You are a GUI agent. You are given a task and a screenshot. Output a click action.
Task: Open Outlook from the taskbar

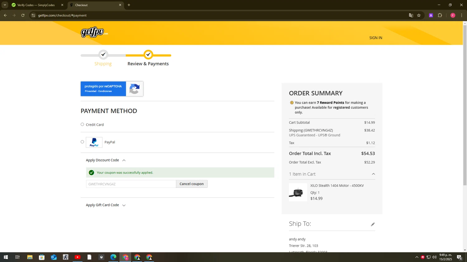point(54,257)
